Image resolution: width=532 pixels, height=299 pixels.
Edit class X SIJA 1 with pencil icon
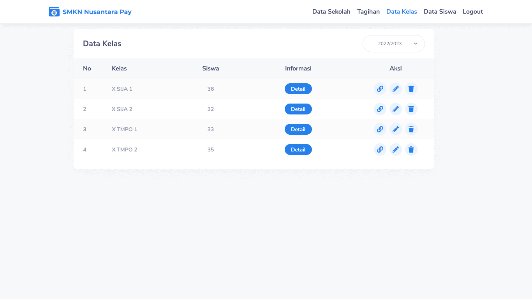click(x=396, y=89)
